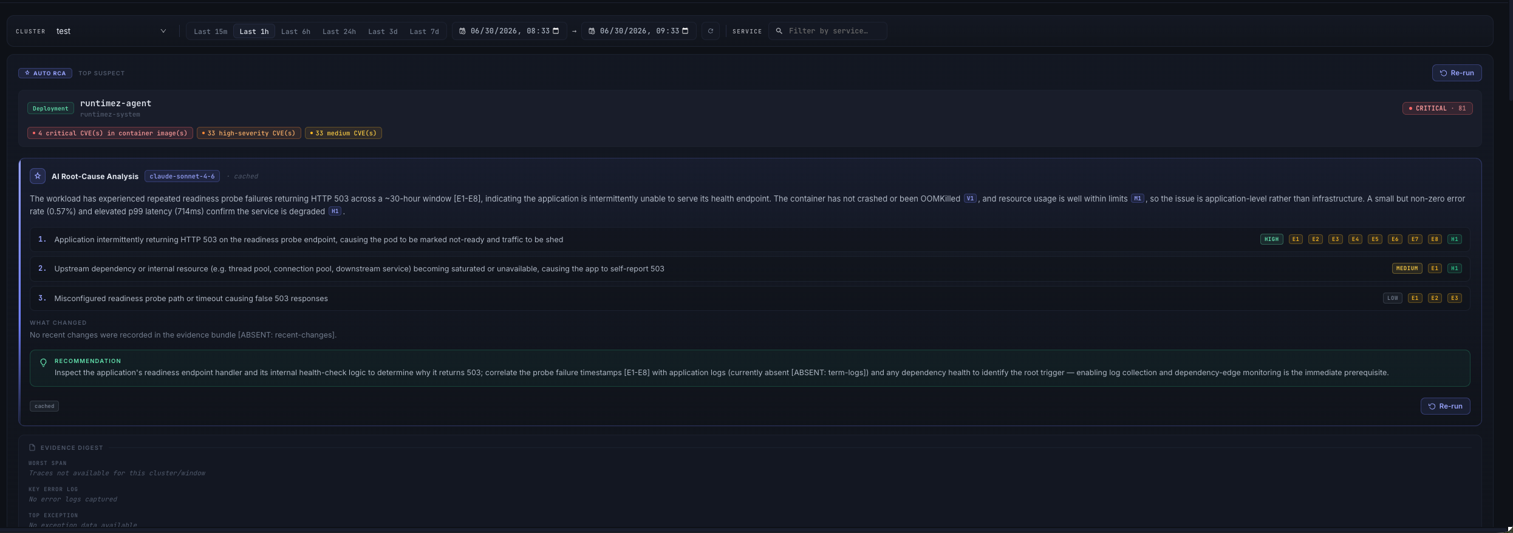Screen dimensions: 1513x533
Task: Click the 33 medium CVE(s) chip
Action: pos(343,133)
